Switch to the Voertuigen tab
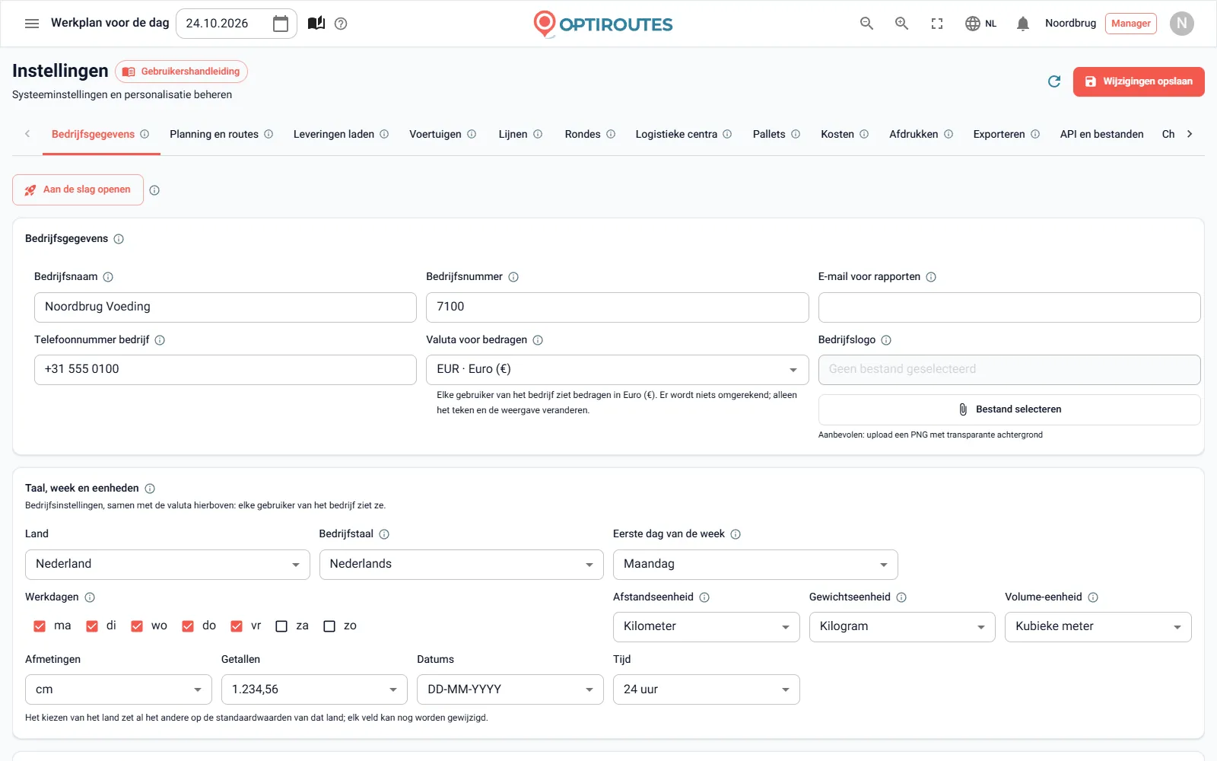This screenshot has width=1217, height=761. pyautogui.click(x=435, y=134)
